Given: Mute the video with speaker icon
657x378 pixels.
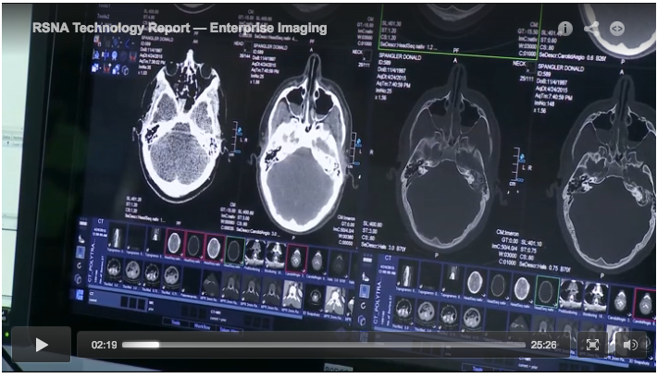Looking at the screenshot, I should click(631, 345).
